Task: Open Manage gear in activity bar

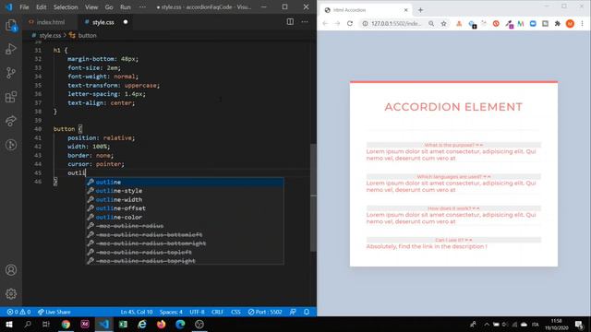Action: [x=11, y=293]
